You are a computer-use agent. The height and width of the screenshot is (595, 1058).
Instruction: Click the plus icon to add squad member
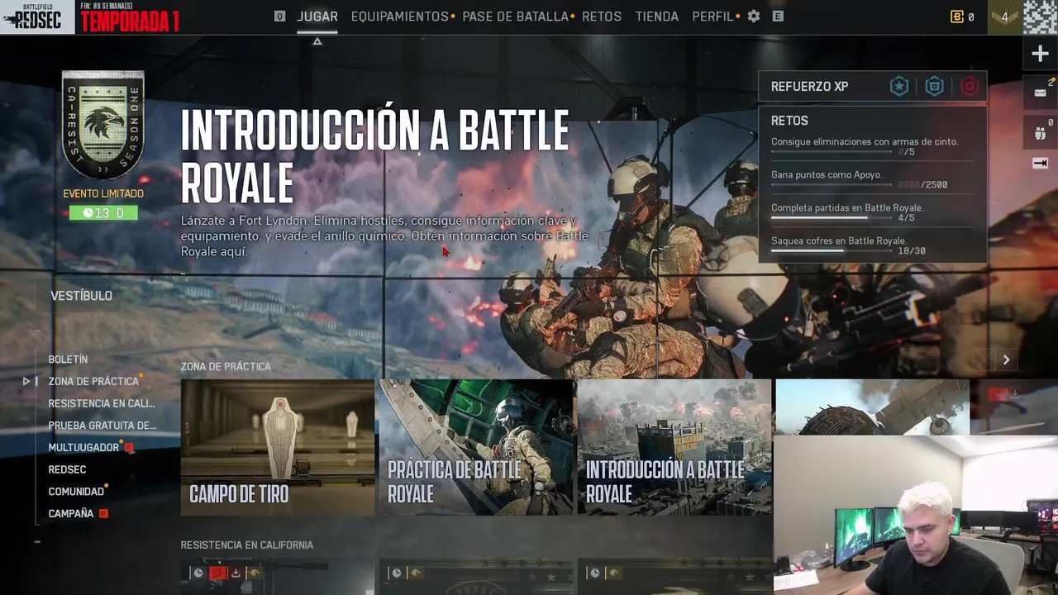(x=1040, y=54)
